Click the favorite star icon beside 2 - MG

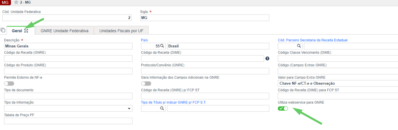16,2
